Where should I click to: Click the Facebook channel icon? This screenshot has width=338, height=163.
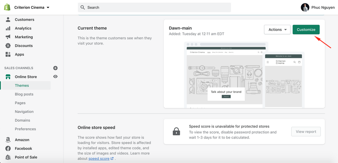8,149
